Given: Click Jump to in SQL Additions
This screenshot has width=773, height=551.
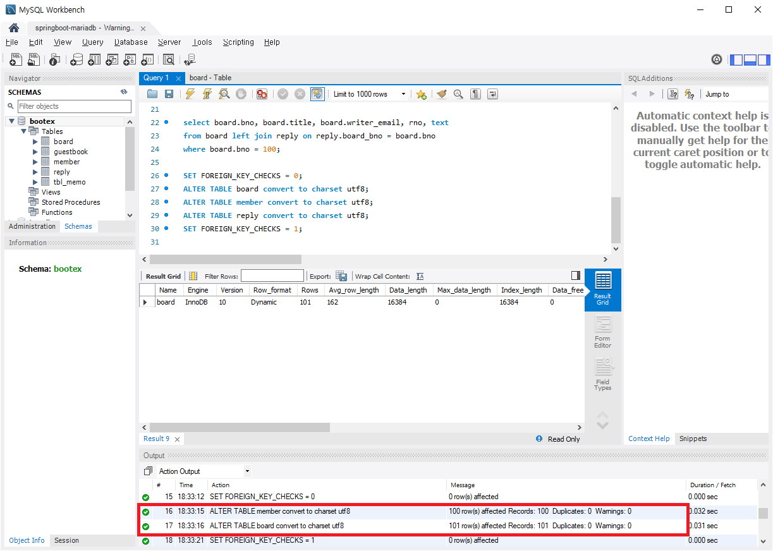Looking at the screenshot, I should point(717,94).
